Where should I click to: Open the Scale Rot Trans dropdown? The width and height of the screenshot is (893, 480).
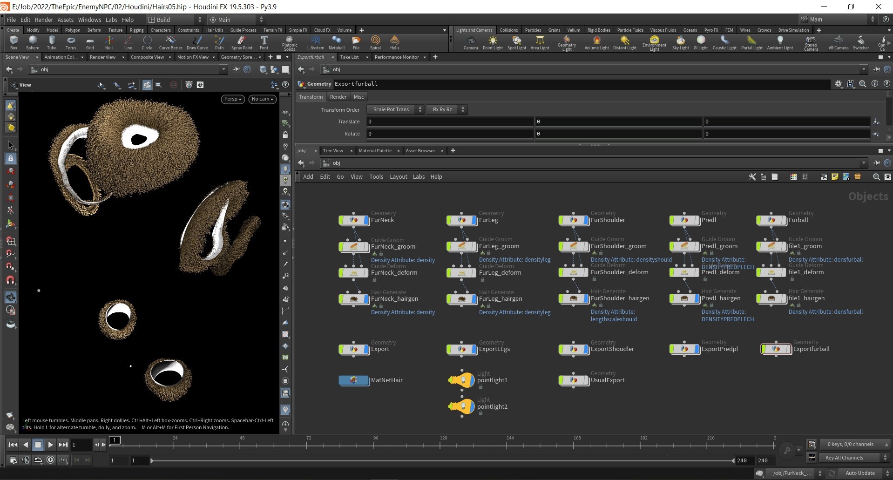pos(395,109)
